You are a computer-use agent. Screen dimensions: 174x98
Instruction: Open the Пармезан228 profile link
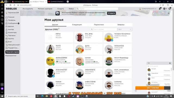(12, 13)
